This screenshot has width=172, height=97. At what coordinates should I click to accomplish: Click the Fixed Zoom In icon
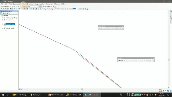click(x=10, y=9)
